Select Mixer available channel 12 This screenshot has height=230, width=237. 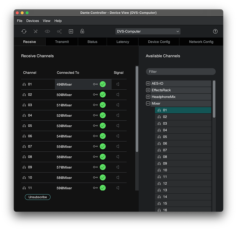[183, 183]
